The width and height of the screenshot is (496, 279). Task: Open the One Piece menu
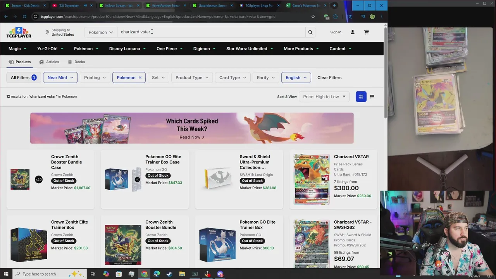click(169, 49)
